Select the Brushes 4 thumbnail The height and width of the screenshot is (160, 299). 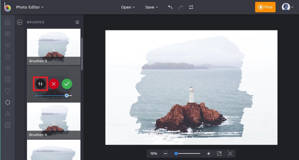pyautogui.click(x=54, y=120)
